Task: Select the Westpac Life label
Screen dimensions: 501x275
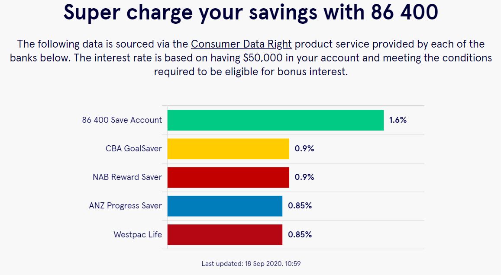Action: click(x=138, y=234)
